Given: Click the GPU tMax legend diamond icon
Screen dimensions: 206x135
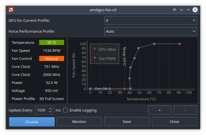Looking at the screenshot, I should [95, 48].
